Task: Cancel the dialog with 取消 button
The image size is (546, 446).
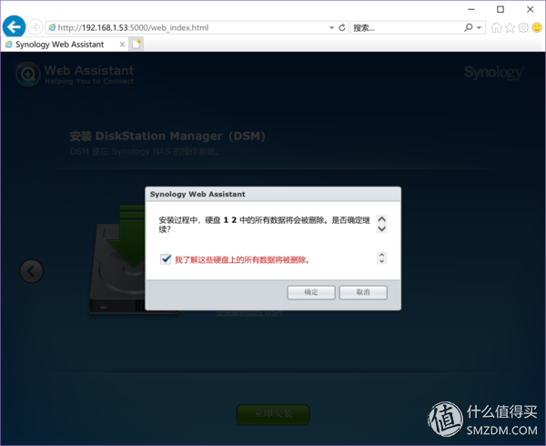Action: tap(363, 292)
